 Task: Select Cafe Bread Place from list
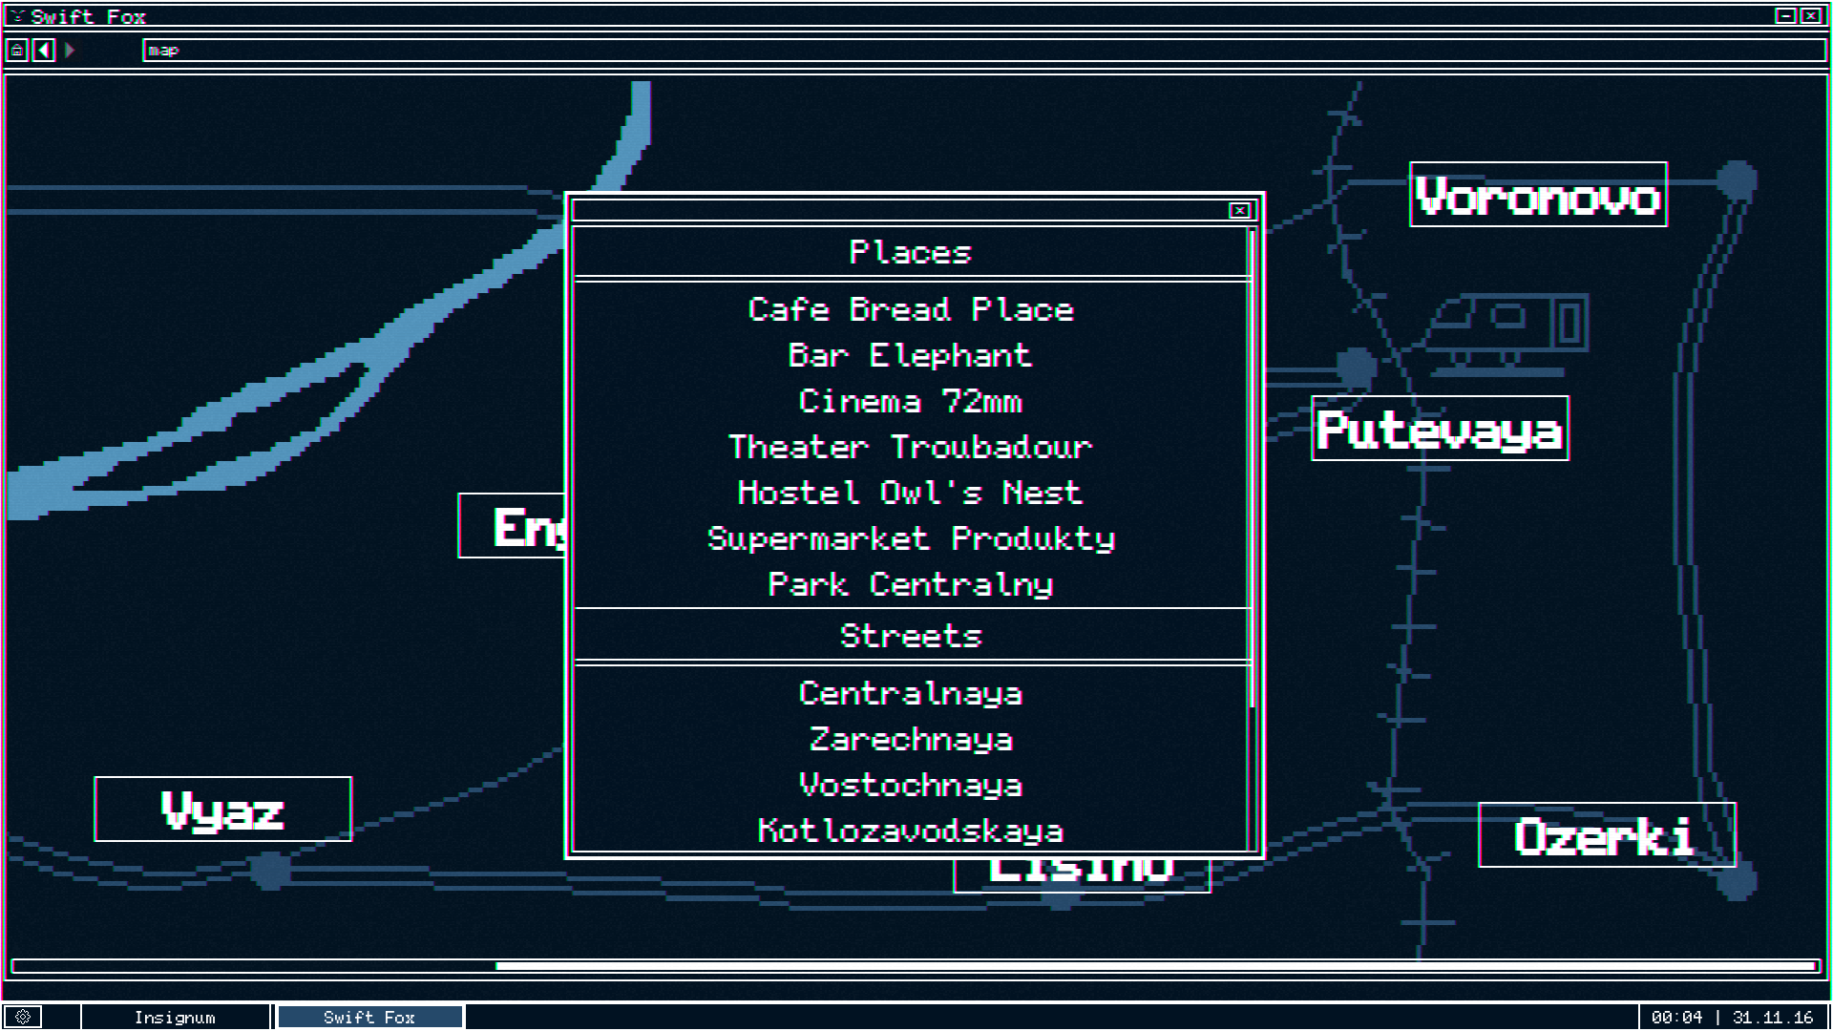pyautogui.click(x=911, y=309)
